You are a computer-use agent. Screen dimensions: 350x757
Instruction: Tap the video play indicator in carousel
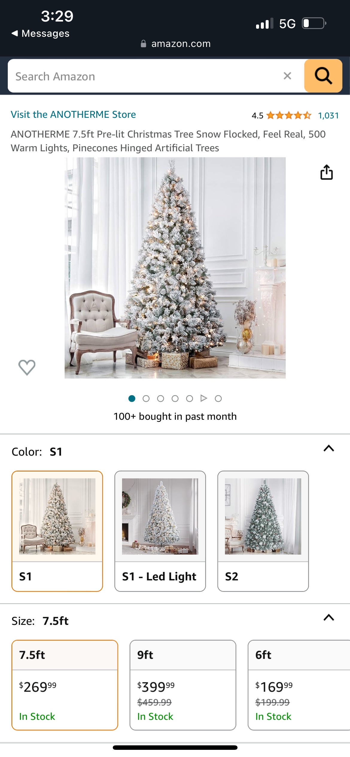click(x=204, y=398)
